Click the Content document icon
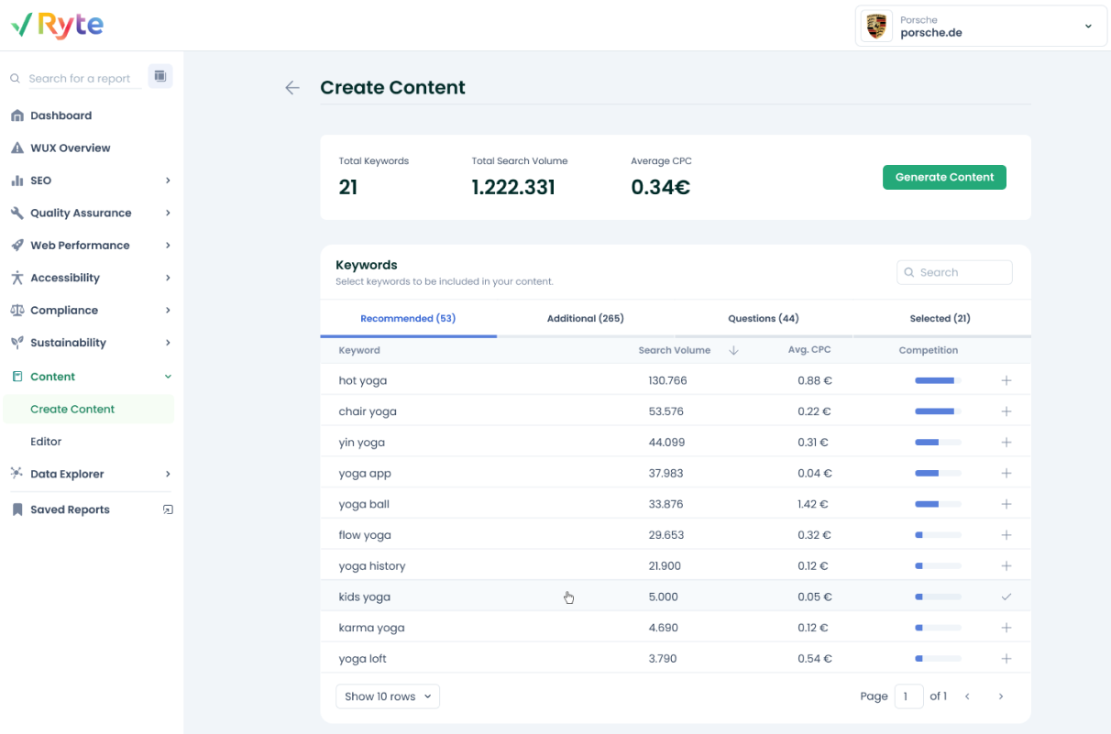This screenshot has width=1111, height=734. (x=16, y=377)
